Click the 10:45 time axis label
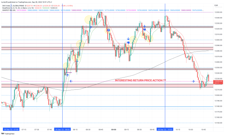This screenshot has height=136, width=225. (203, 130)
